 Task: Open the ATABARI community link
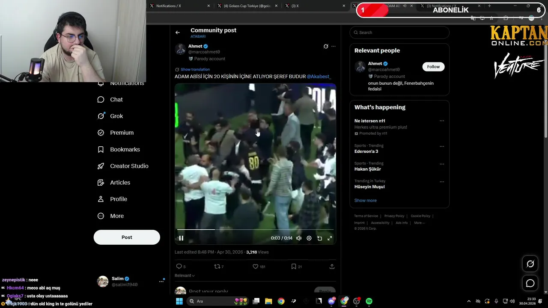[198, 37]
